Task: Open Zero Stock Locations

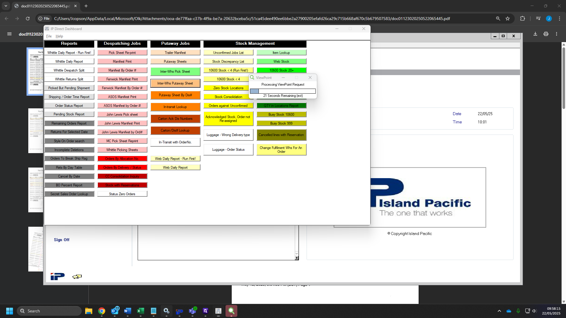Action: coord(226,88)
